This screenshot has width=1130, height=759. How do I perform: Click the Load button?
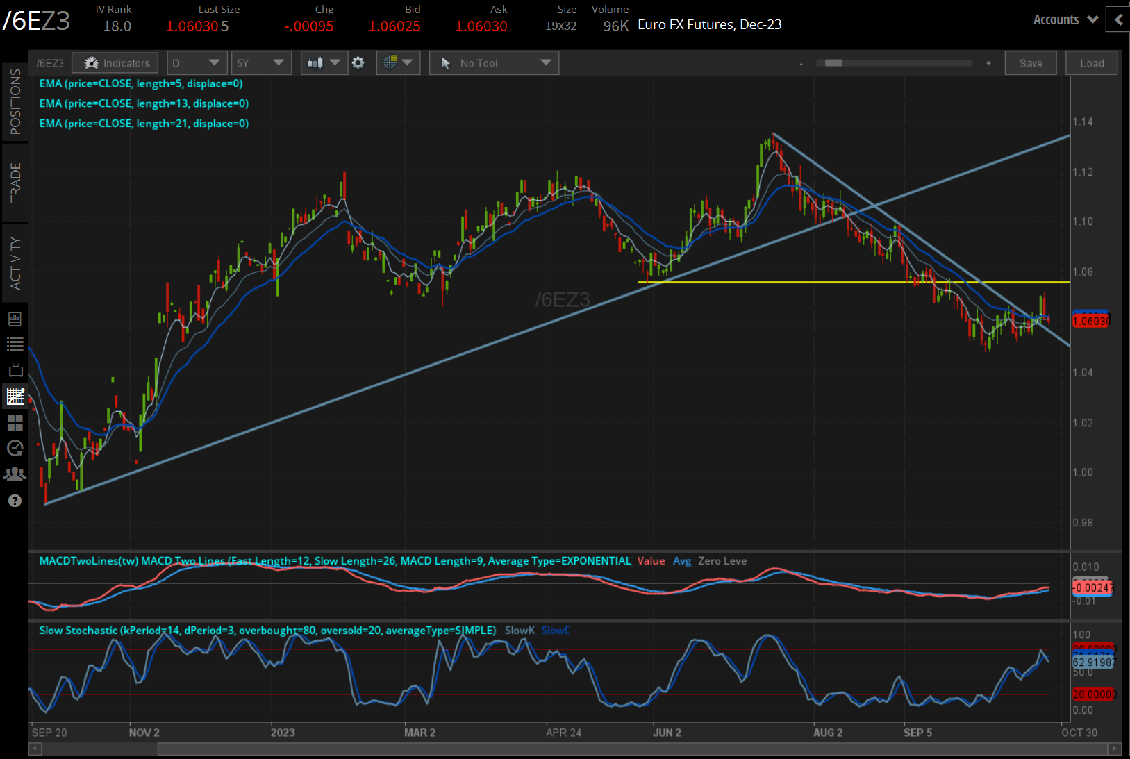coord(1091,63)
